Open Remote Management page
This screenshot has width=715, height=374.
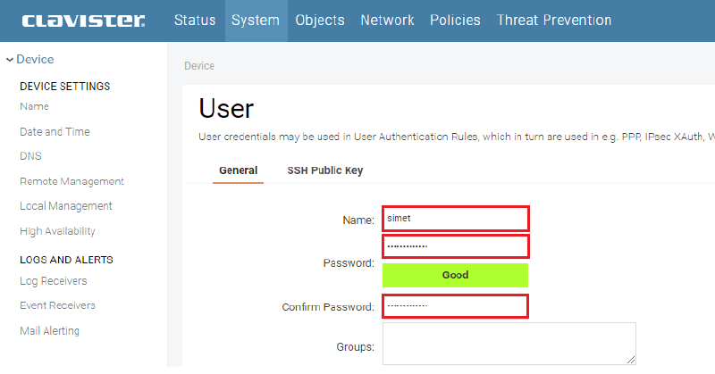pos(71,181)
